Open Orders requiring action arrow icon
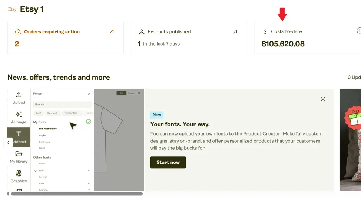This screenshot has height=203, width=361. (112, 32)
